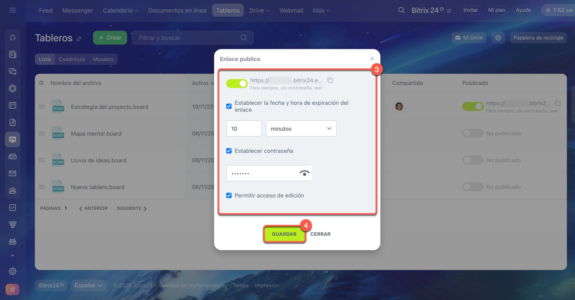Expand the Drive menu in top bar
The height and width of the screenshot is (300, 575).
point(259,10)
